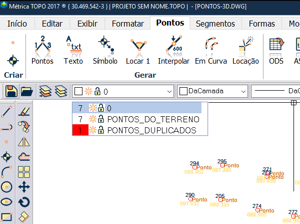Screen dimensions: 300x224
Task: Open the Locação tool
Action: 245,52
